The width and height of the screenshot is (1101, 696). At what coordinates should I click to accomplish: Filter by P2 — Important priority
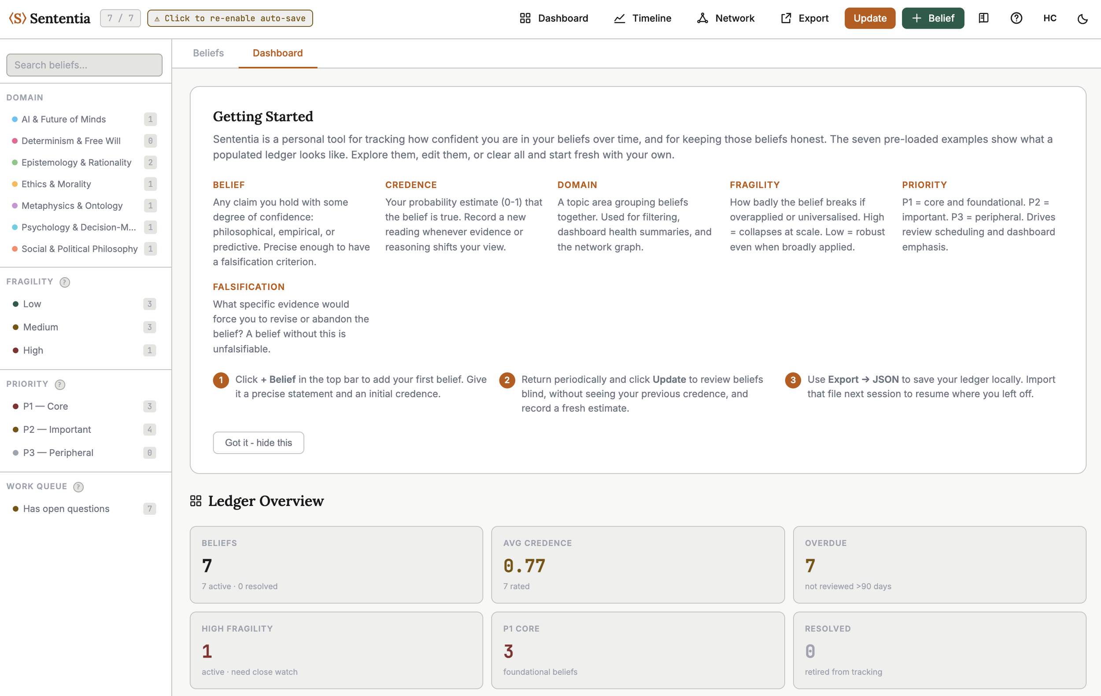[84, 429]
